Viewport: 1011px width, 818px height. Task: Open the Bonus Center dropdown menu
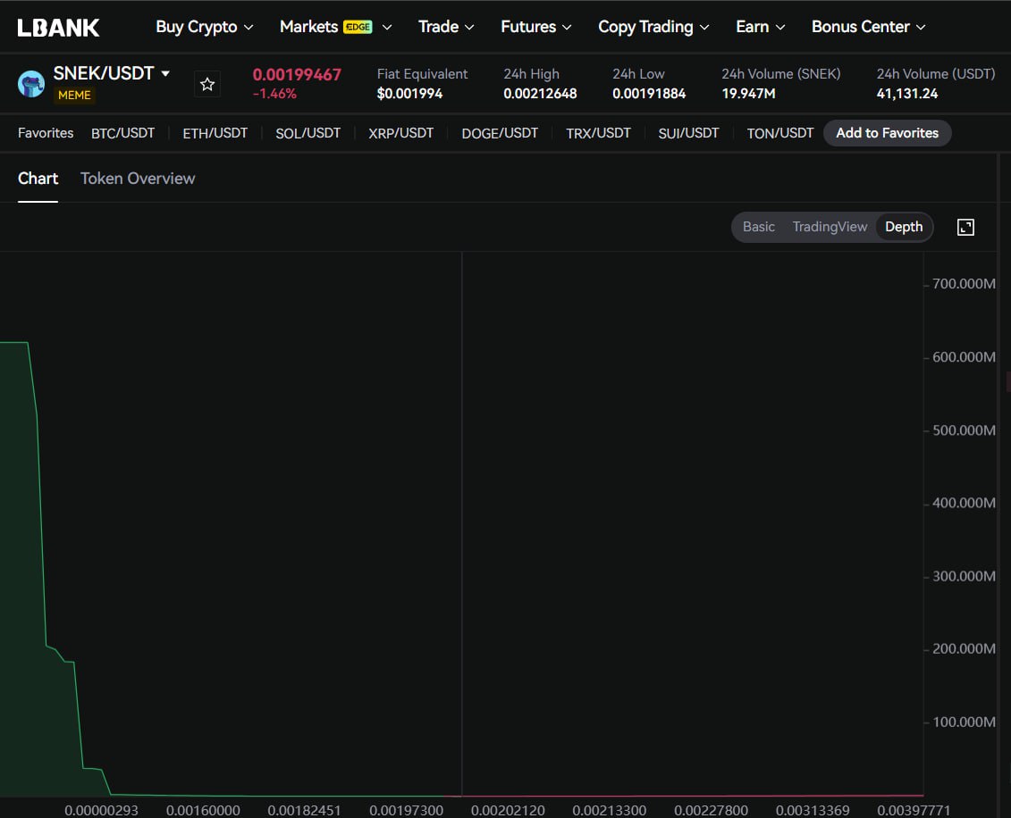(869, 27)
